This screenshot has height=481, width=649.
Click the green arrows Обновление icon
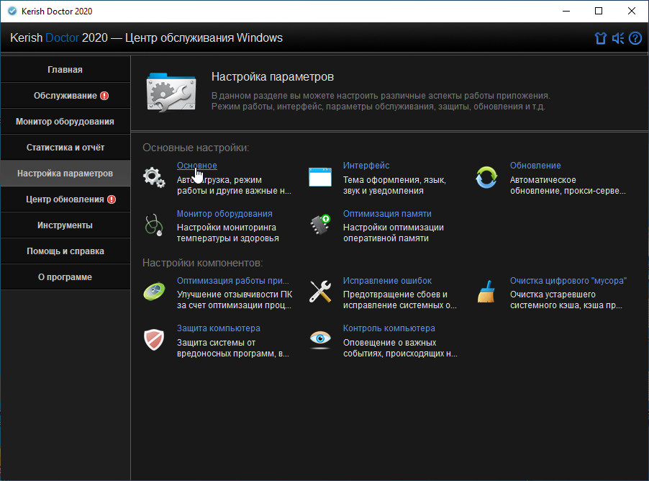[487, 177]
